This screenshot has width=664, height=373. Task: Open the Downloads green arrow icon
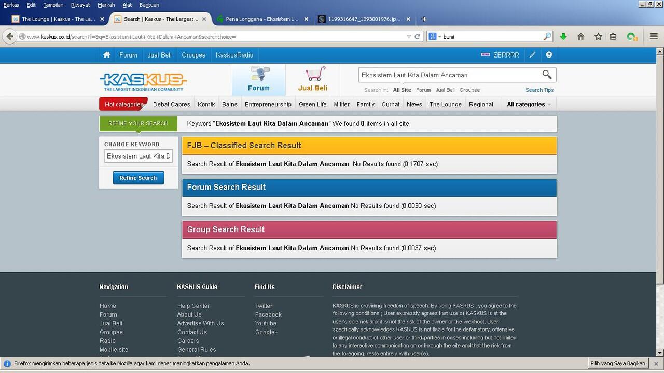(563, 37)
